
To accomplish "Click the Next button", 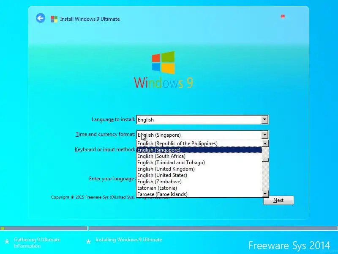I will [x=278, y=200].
